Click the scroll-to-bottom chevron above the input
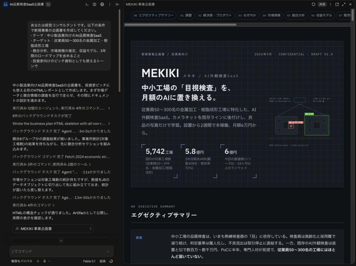The height and width of the screenshot is (266, 356). (x=61, y=241)
